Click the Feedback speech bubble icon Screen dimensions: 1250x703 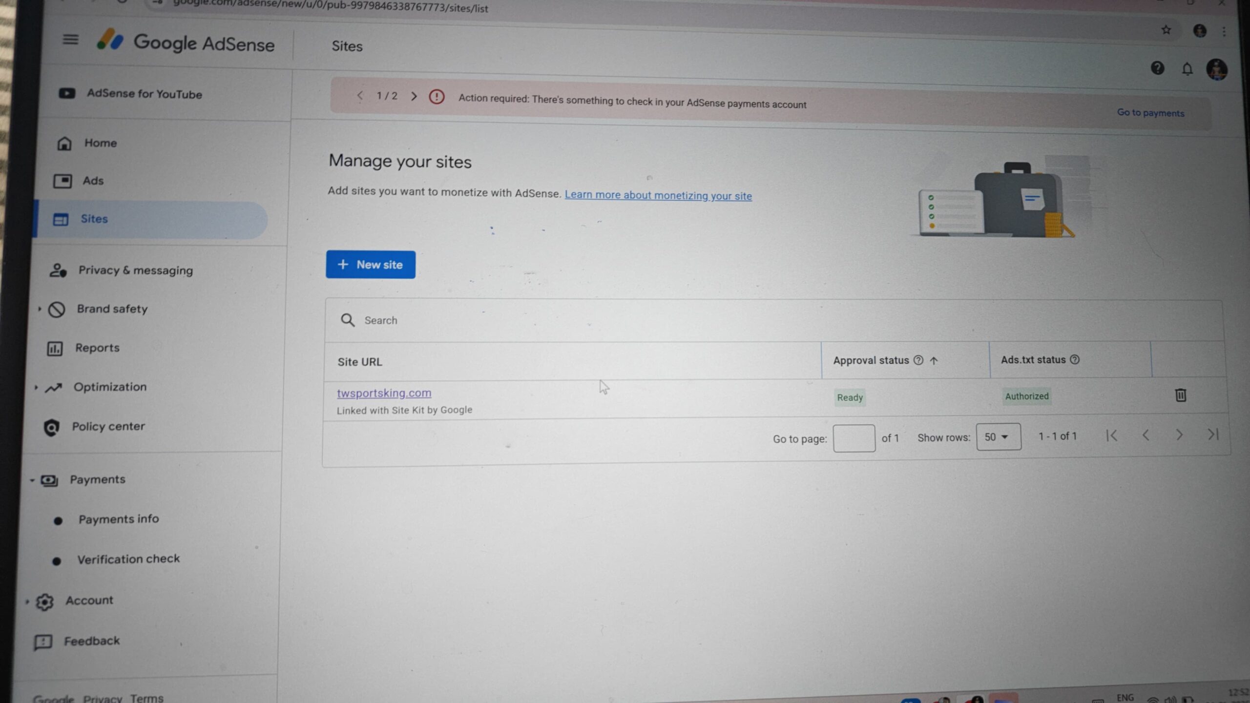coord(43,642)
